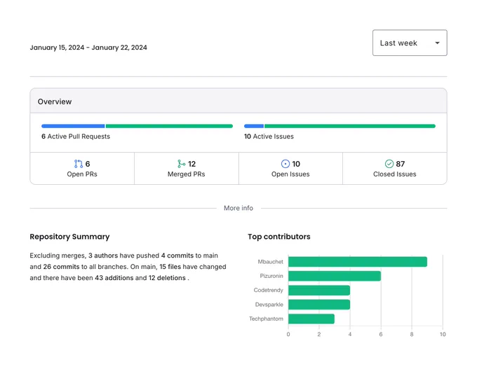Screen dimensions: 477x369
Task: Click green segment of active issues bar
Action: click(350, 126)
